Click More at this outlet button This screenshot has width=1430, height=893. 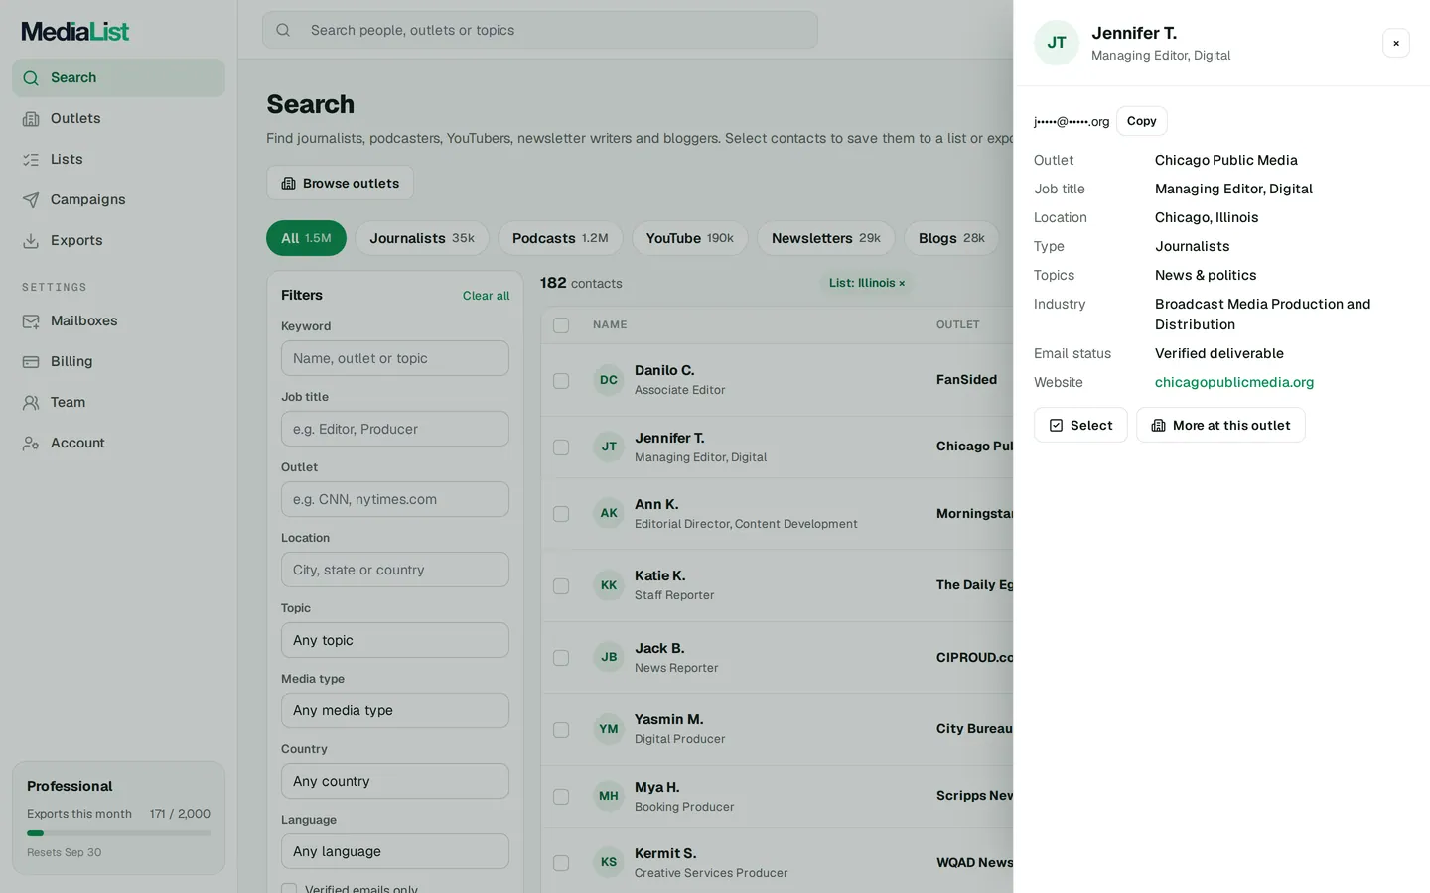pos(1220,425)
